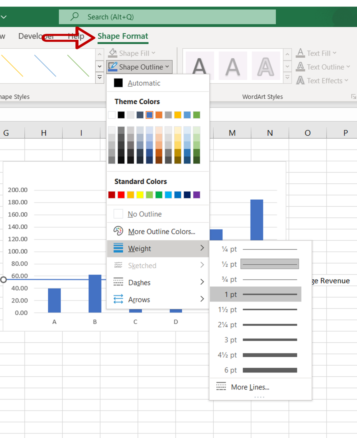Image resolution: width=357 pixels, height=438 pixels.
Task: Open the Developer tab
Action: tap(36, 36)
